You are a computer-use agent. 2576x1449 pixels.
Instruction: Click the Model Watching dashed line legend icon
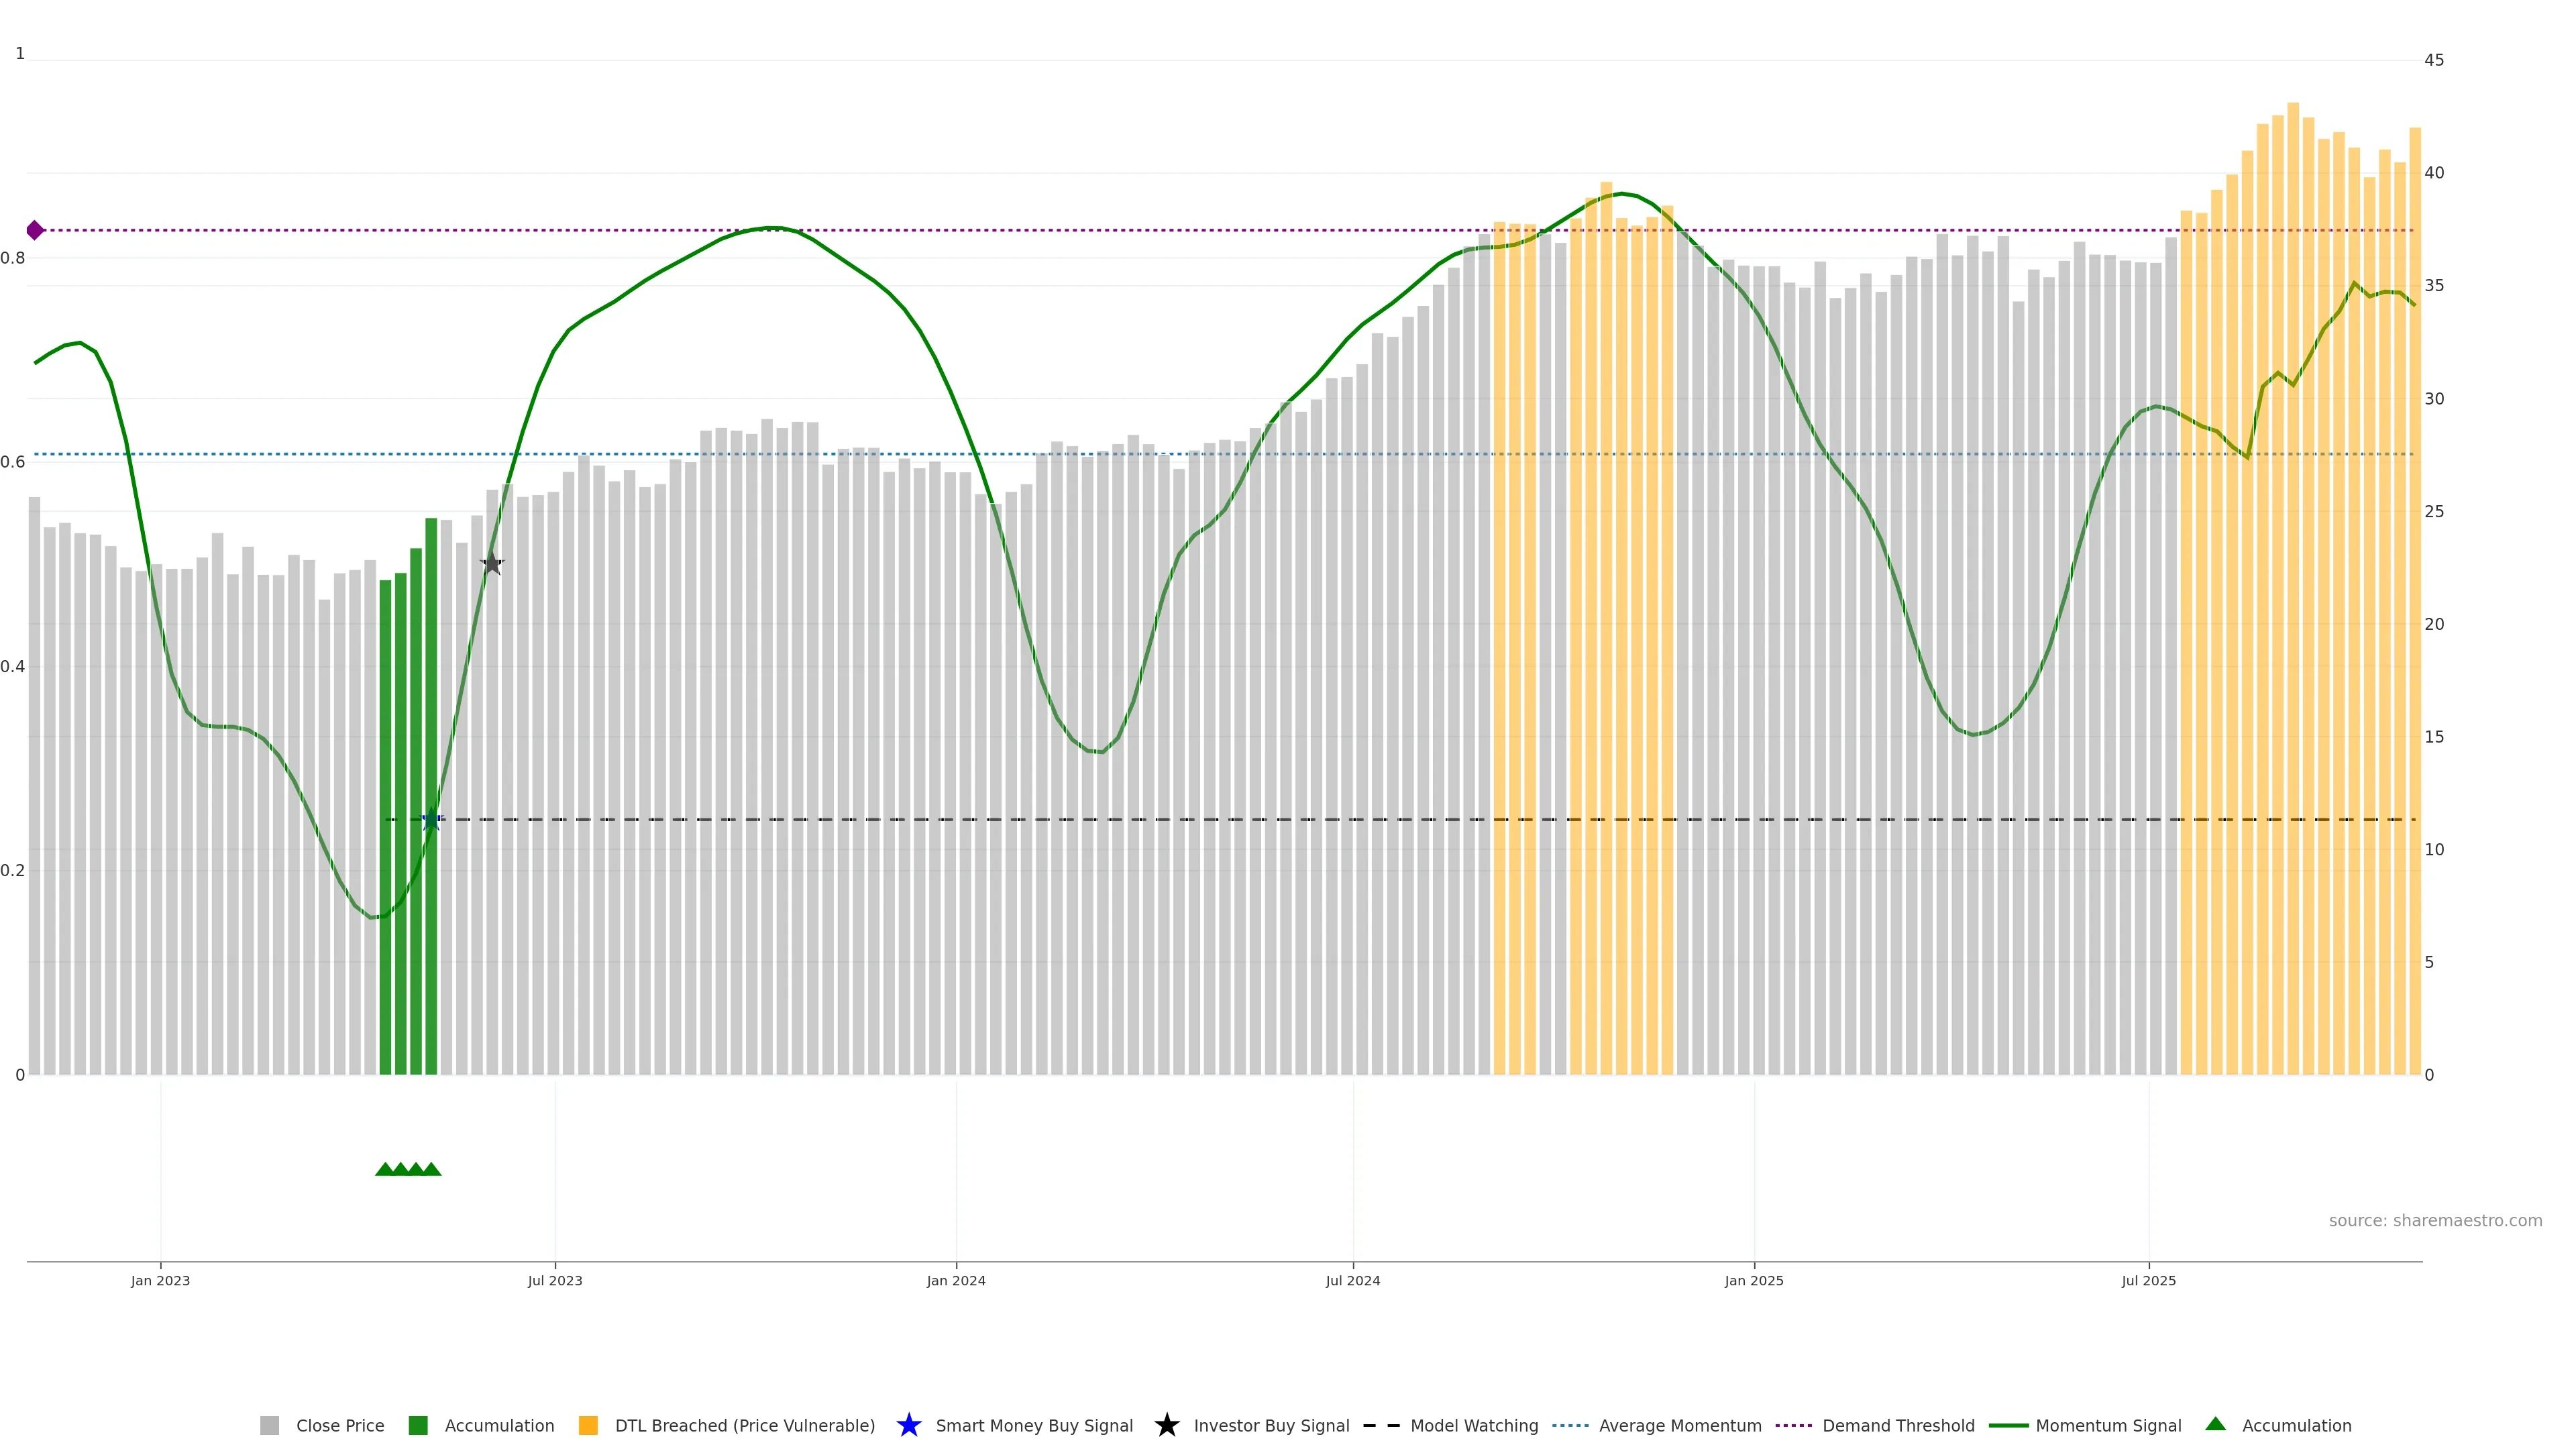click(1381, 1425)
